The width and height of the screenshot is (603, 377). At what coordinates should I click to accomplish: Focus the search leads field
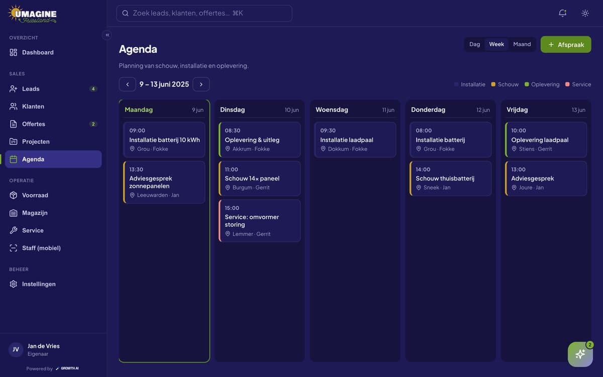coord(204,13)
